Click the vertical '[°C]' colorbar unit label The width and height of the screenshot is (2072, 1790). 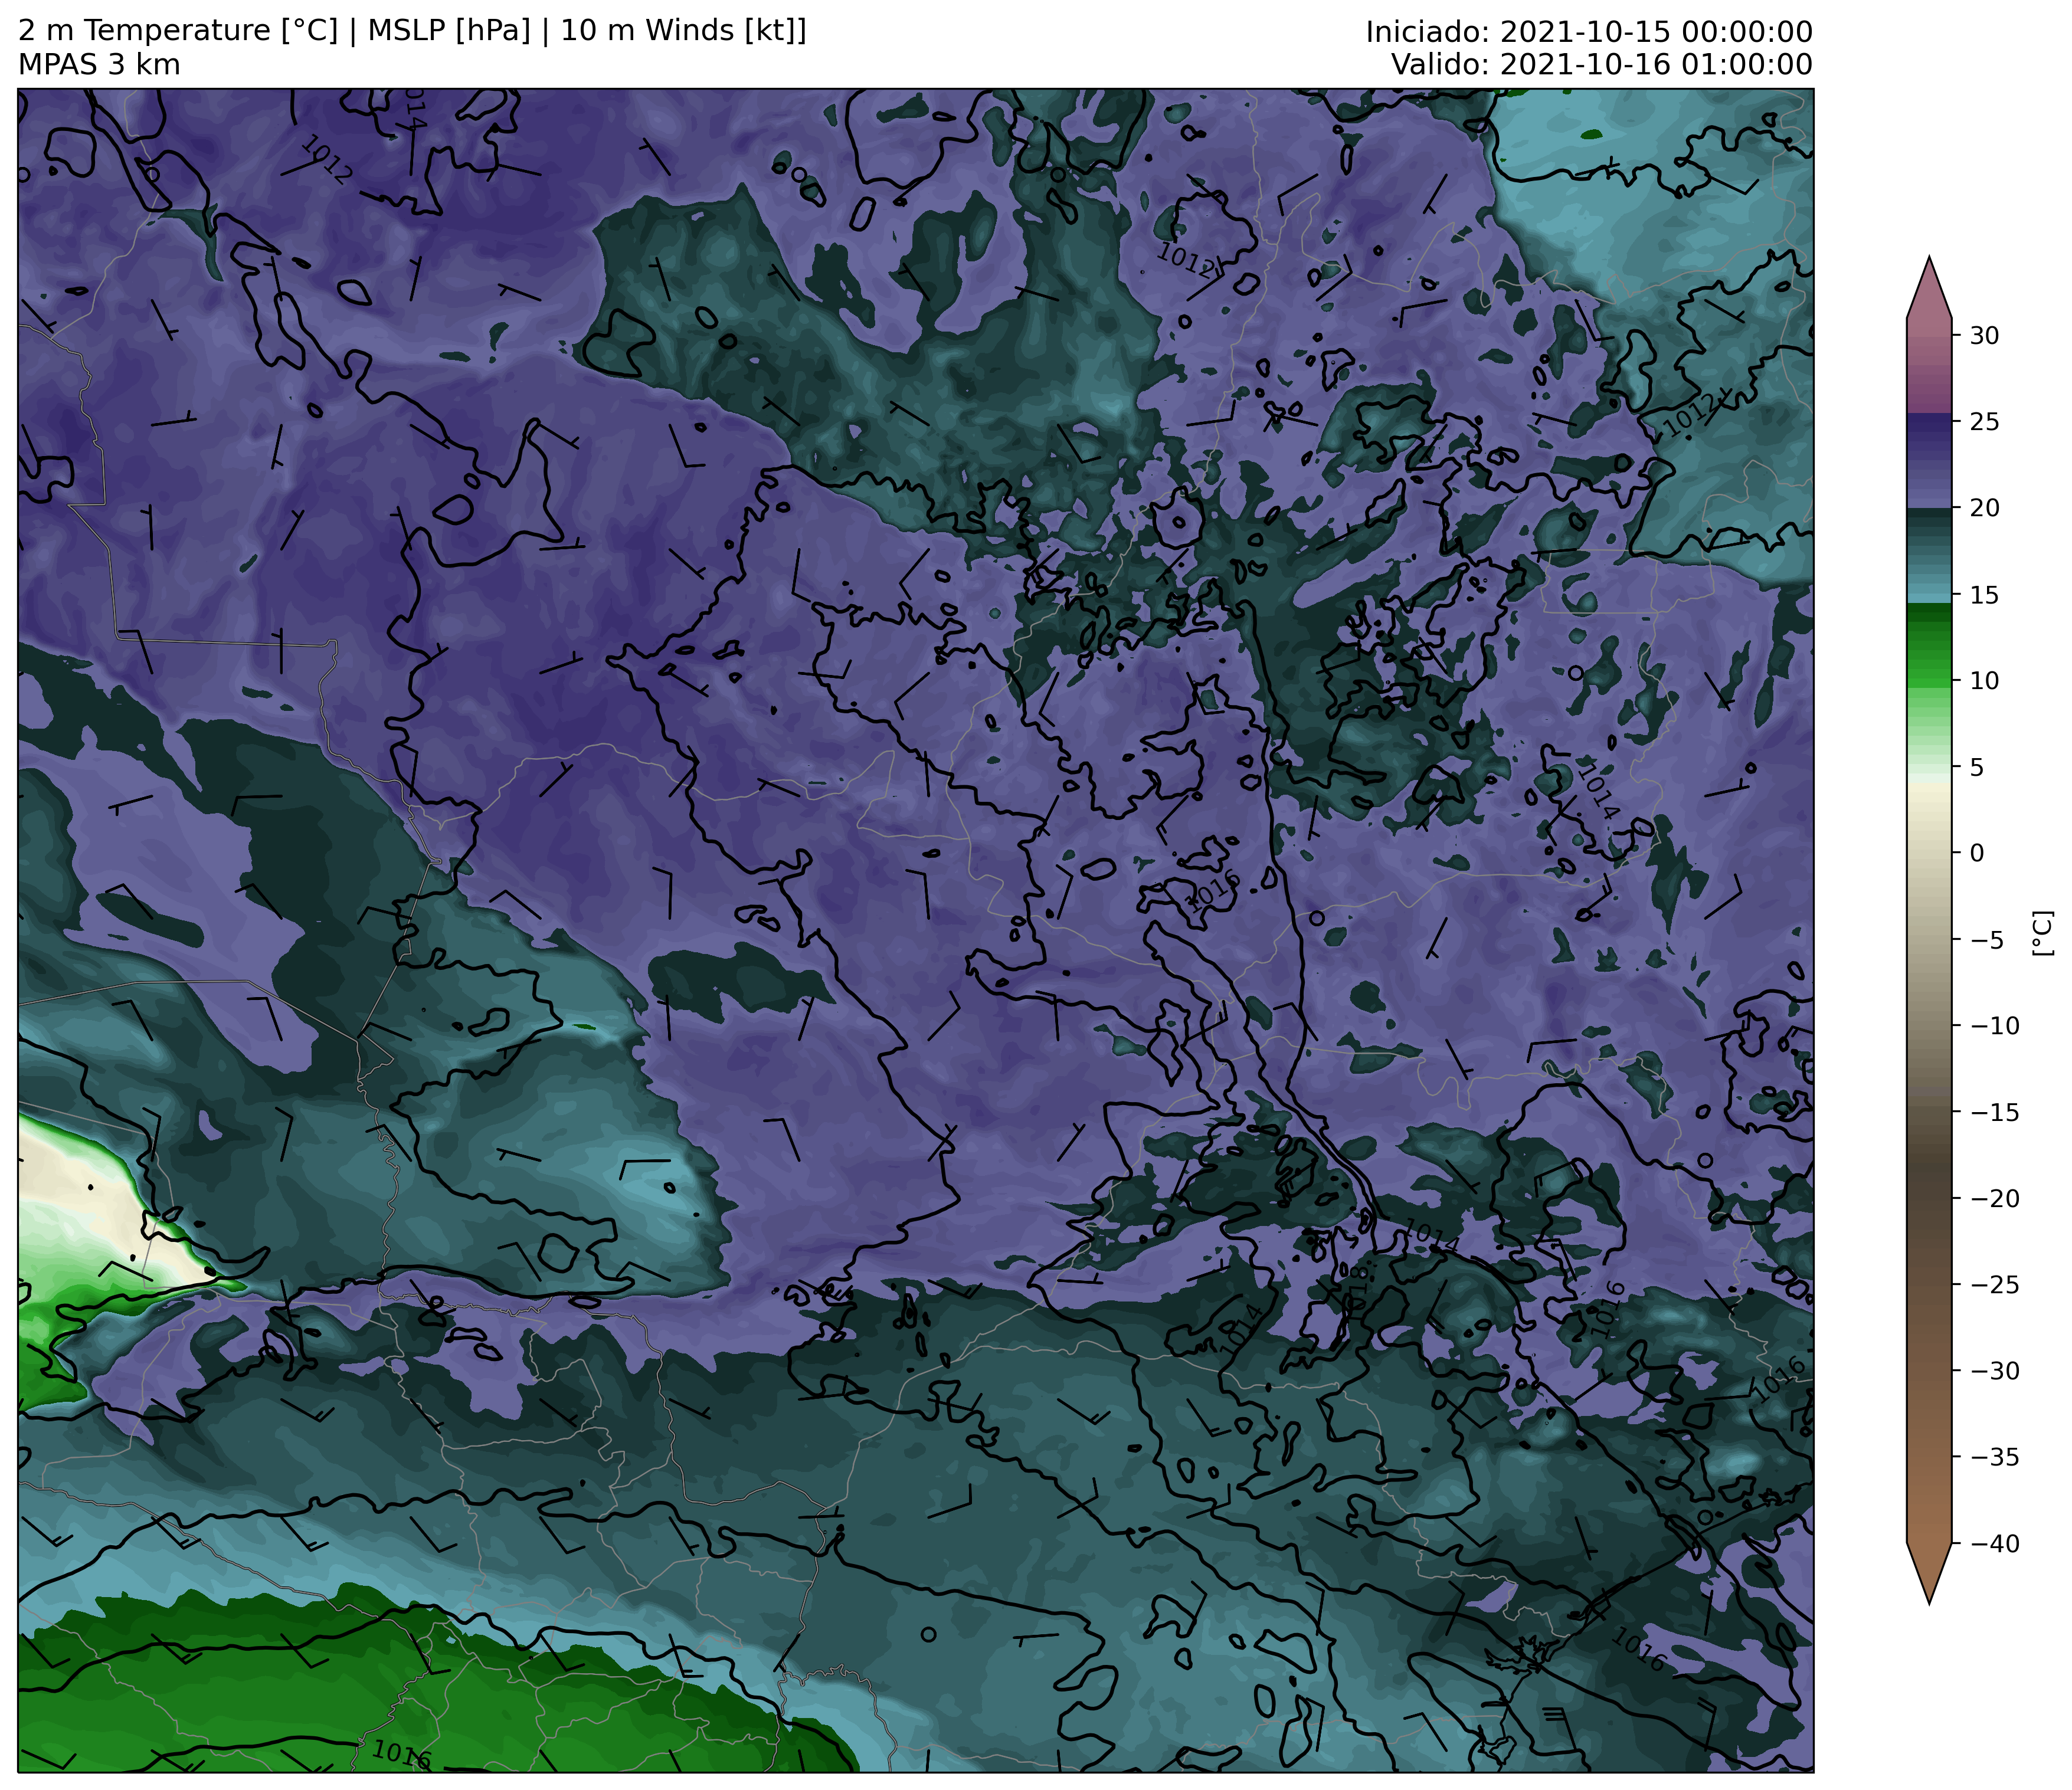click(x=2043, y=933)
